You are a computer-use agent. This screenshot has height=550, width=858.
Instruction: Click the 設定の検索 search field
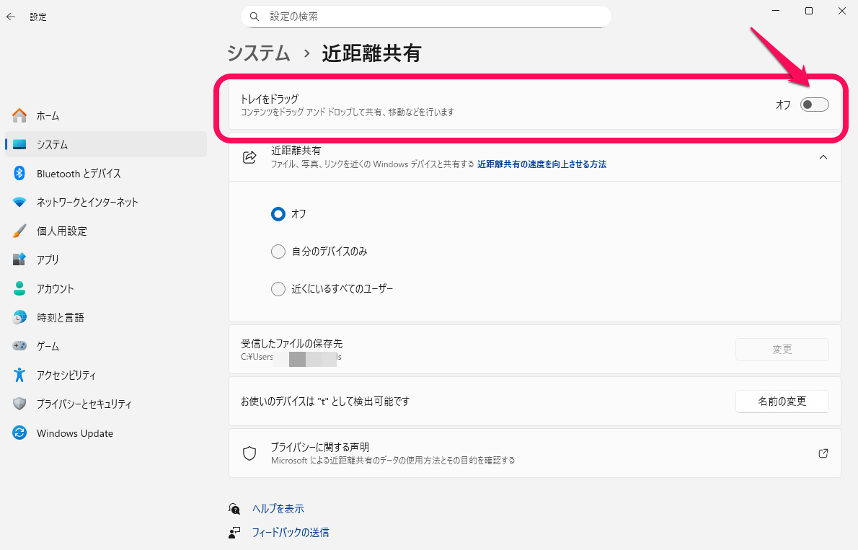425,16
